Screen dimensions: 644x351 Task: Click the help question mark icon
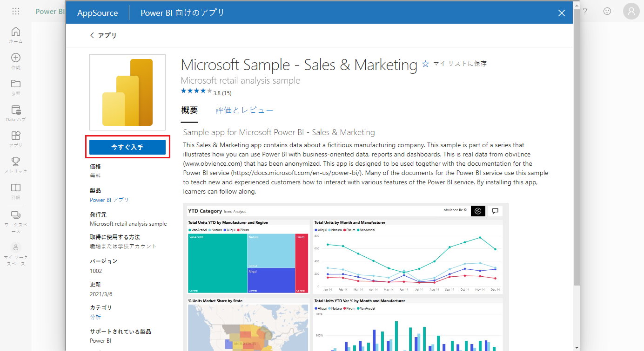[x=585, y=12]
